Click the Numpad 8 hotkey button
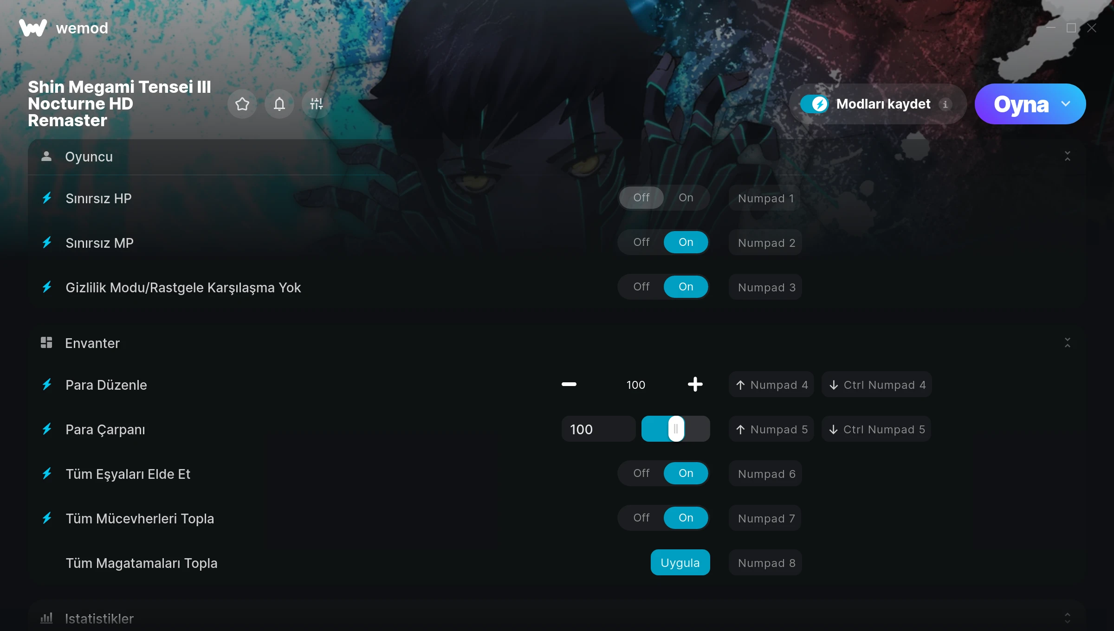 tap(765, 563)
